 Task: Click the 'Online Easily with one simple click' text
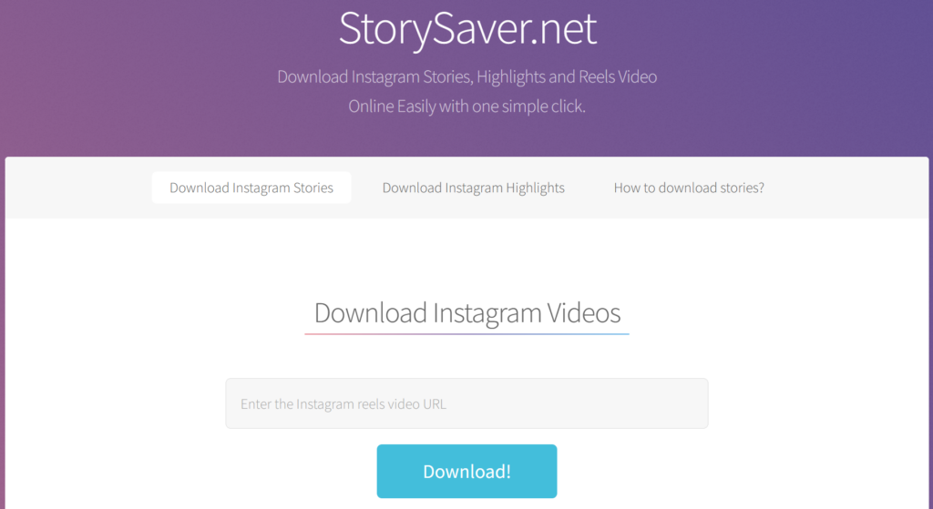click(x=467, y=107)
